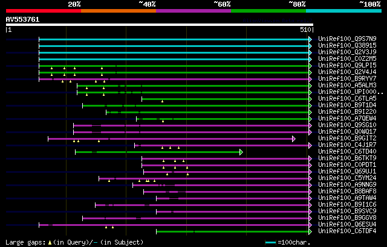Click the purple arrowhead ending the B9GIT2 alignment
This screenshot has width=387, height=247.
(x=294, y=139)
